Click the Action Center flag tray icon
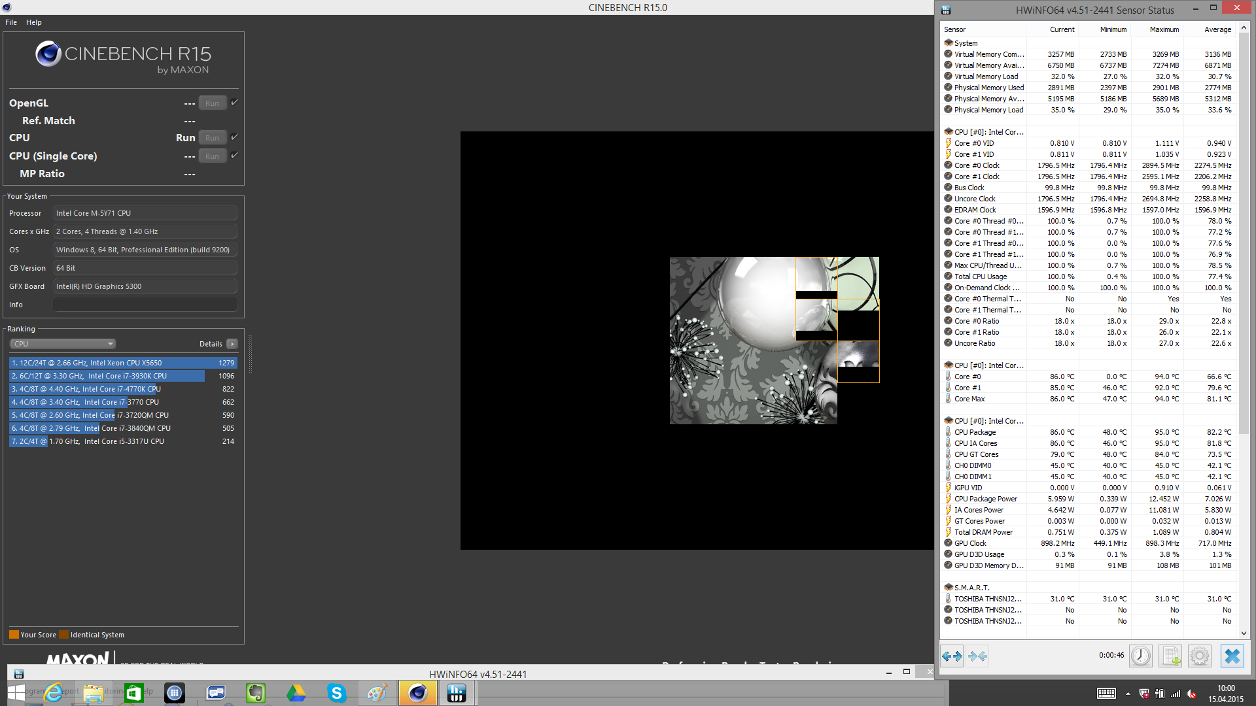 1144,694
